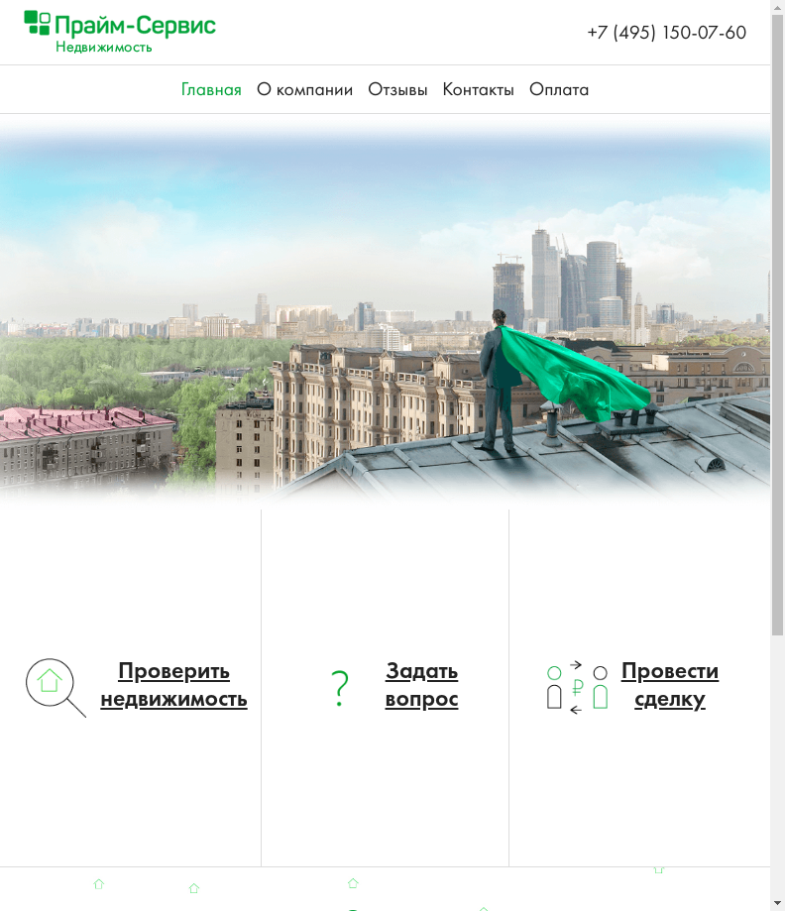This screenshot has width=785, height=911.
Task: Click the leftmost small green house icon
Action: point(98,883)
